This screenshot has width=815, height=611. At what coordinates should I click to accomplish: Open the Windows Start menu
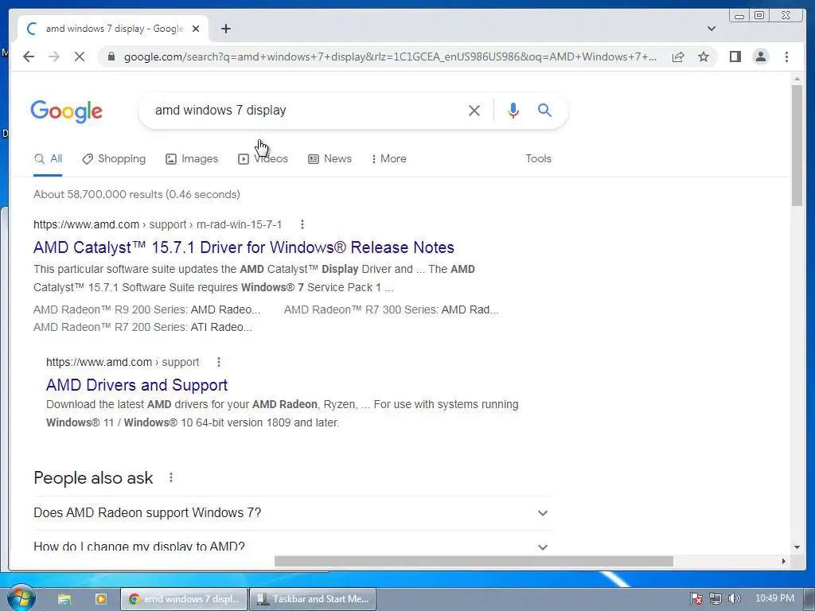coord(21,598)
